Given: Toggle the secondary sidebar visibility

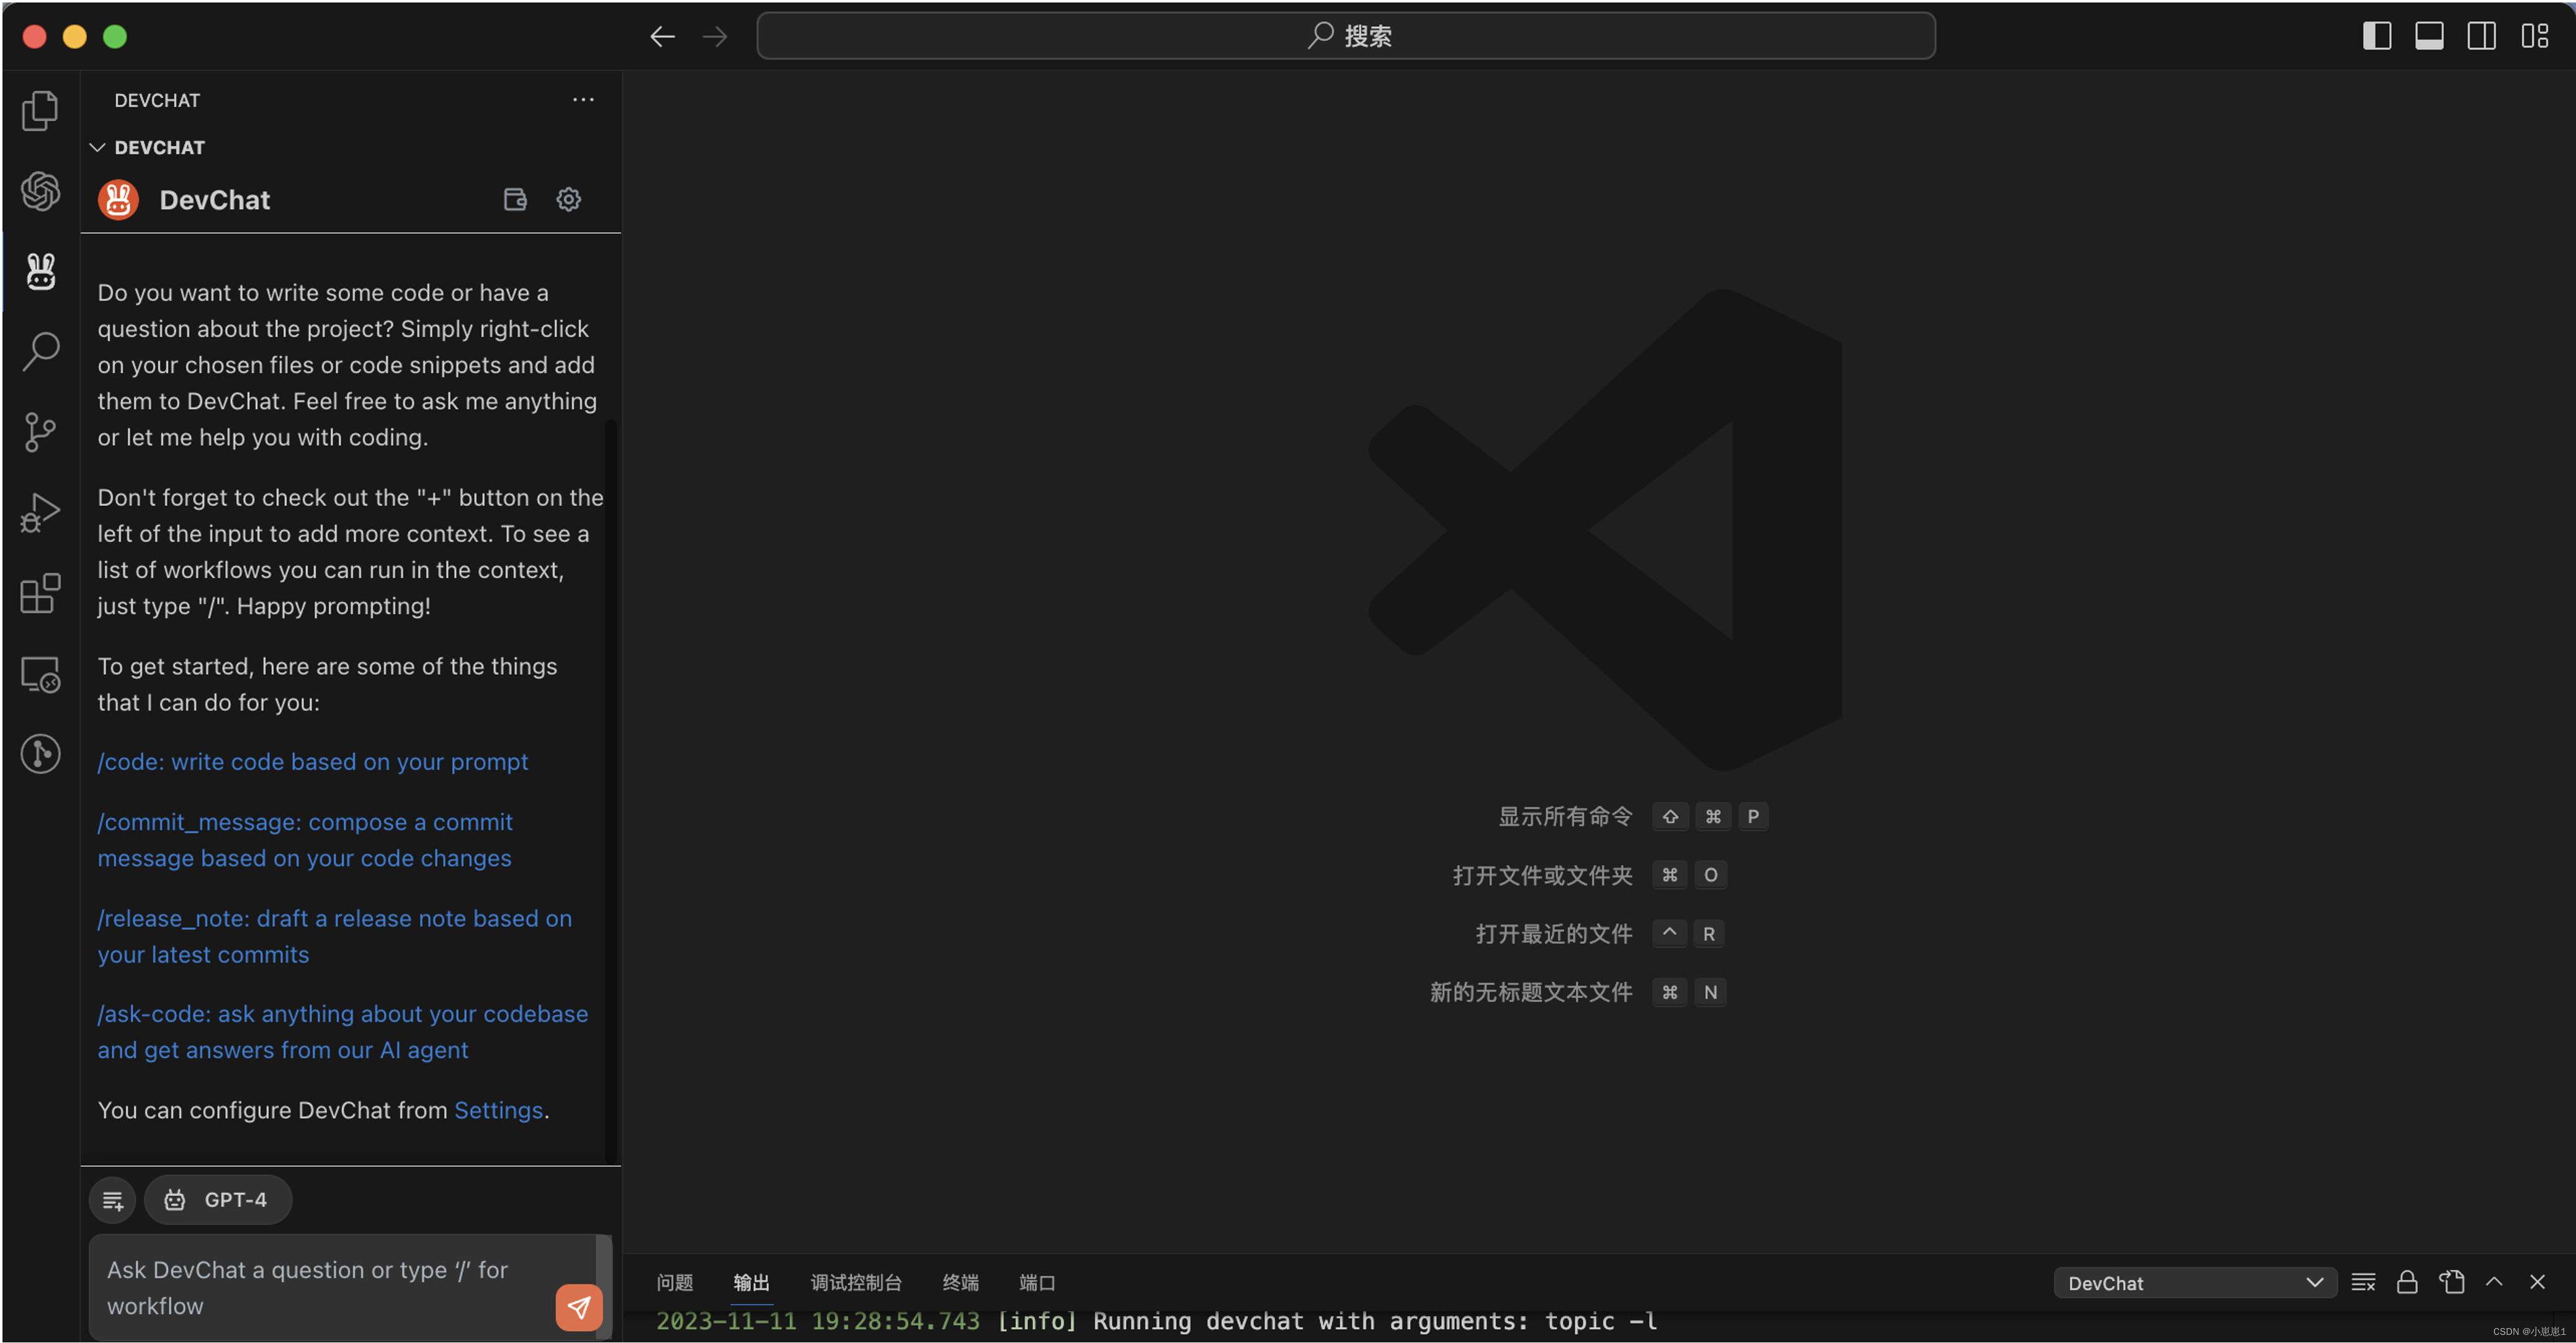Looking at the screenshot, I should (2481, 36).
